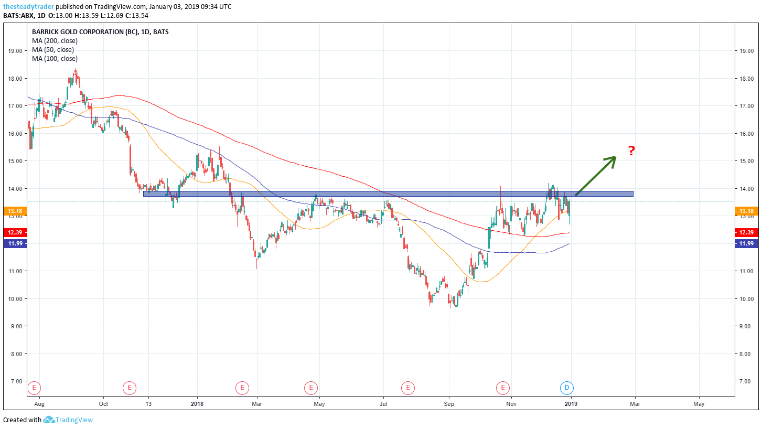
Task: Click the Oct label on the time axis
Action: (x=103, y=404)
